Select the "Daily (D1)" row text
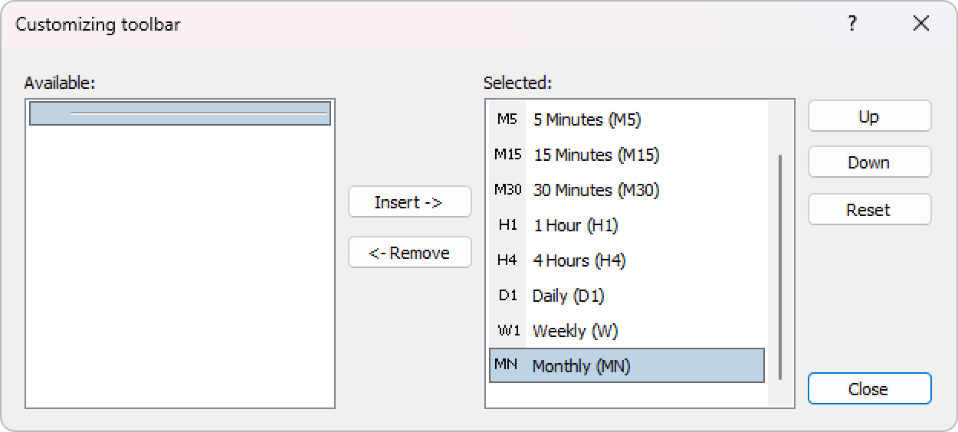Viewport: 958px width, 432px height. pos(569,296)
